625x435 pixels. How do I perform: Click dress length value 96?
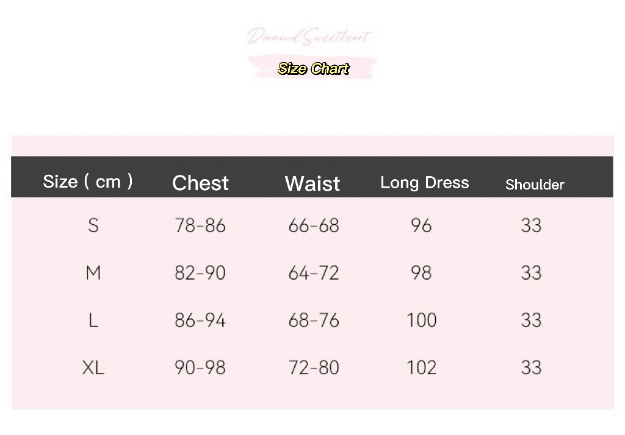click(421, 226)
